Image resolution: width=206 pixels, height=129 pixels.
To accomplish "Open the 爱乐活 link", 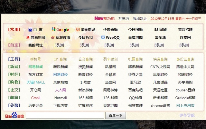I will click(160, 37).
